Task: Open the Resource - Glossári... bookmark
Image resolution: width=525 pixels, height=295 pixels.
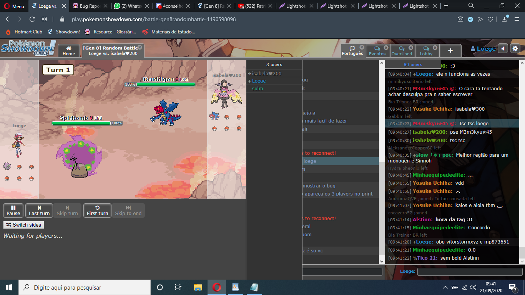Action: (x=111, y=32)
